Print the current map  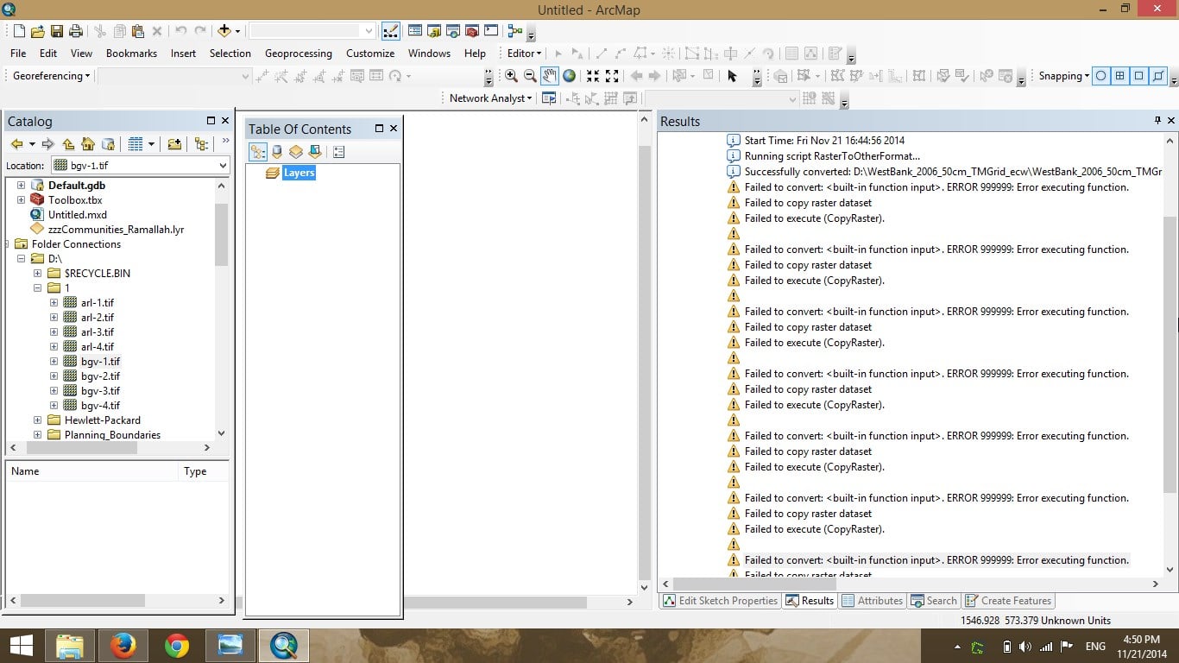pyautogui.click(x=76, y=31)
